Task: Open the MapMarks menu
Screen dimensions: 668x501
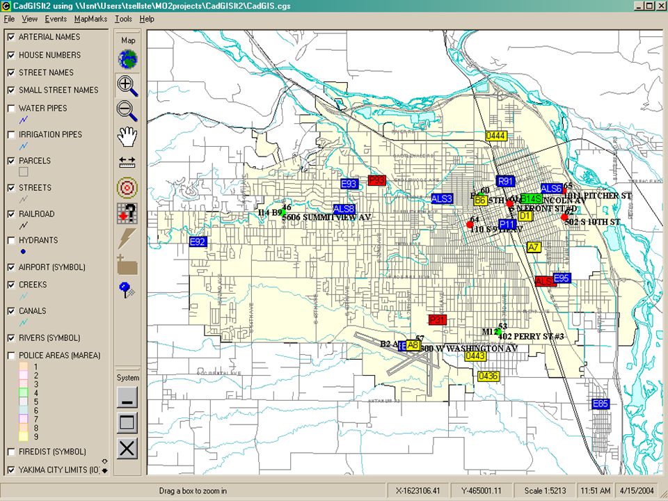Action: pyautogui.click(x=90, y=19)
